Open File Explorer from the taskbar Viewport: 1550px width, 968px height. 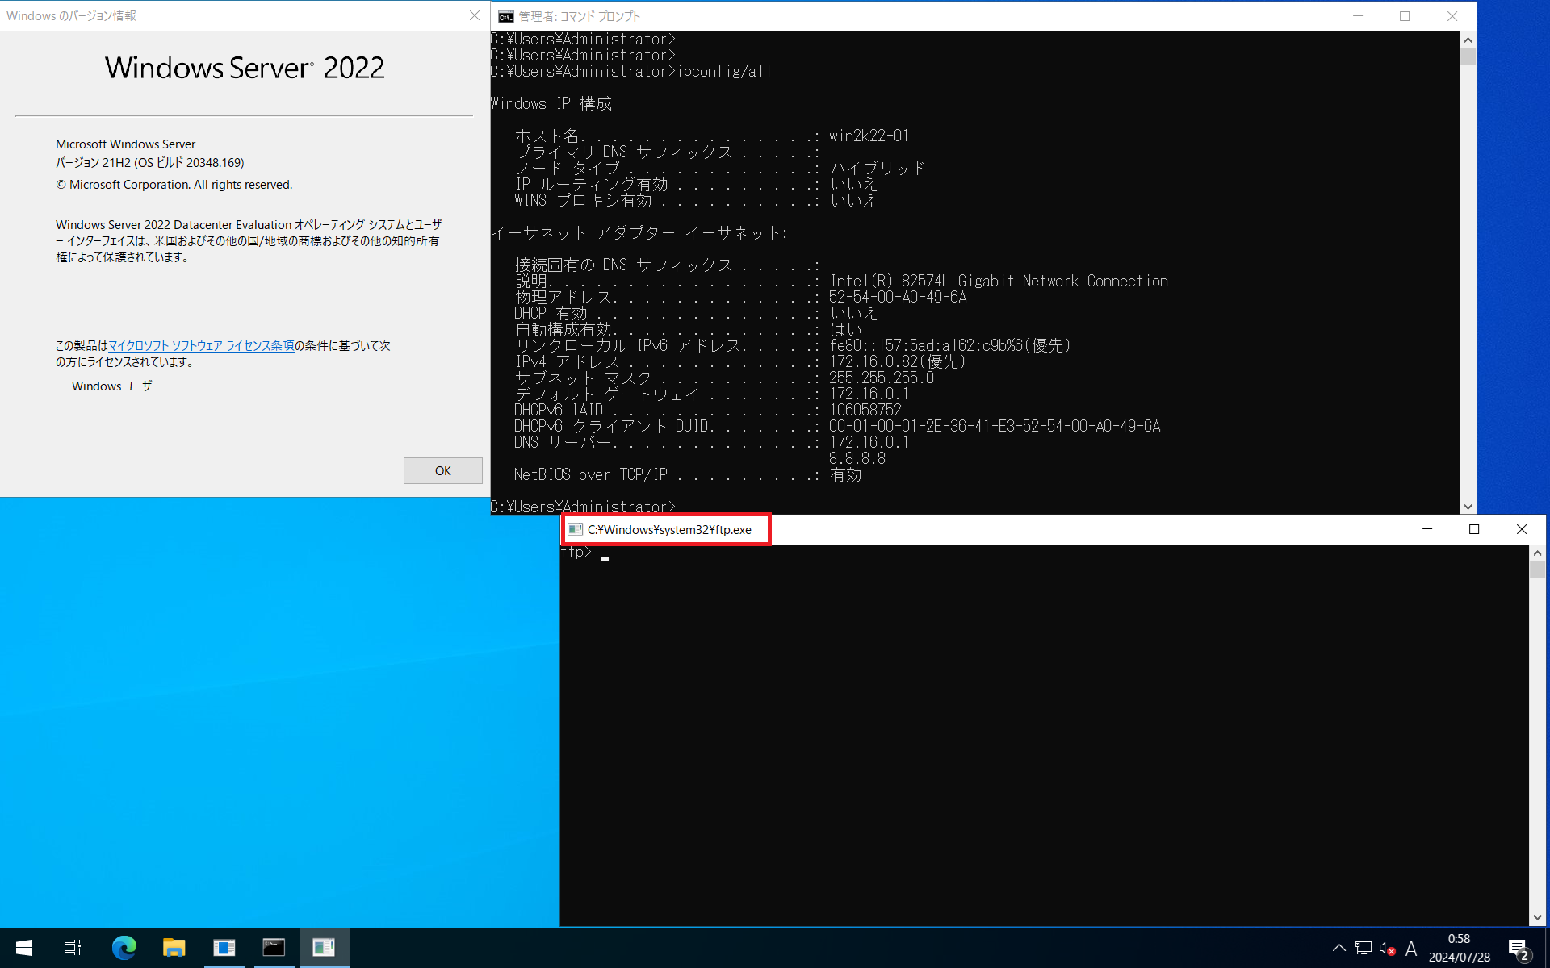tap(174, 948)
